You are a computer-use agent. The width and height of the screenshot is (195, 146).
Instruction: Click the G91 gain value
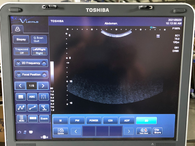click(176, 48)
